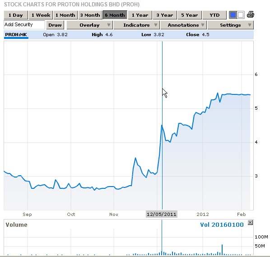Open the Overlay dropdown

pos(89,25)
